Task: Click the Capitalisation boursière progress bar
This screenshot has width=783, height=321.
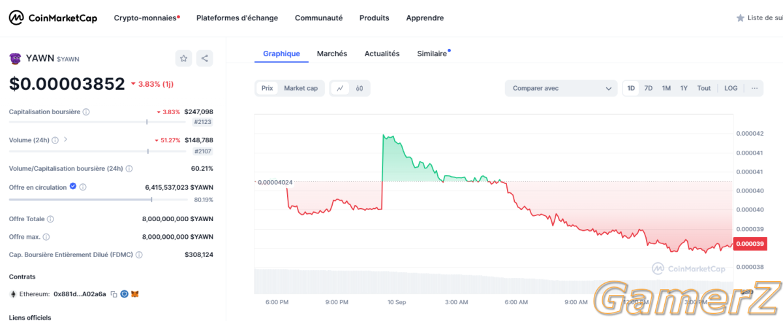Action: point(99,122)
